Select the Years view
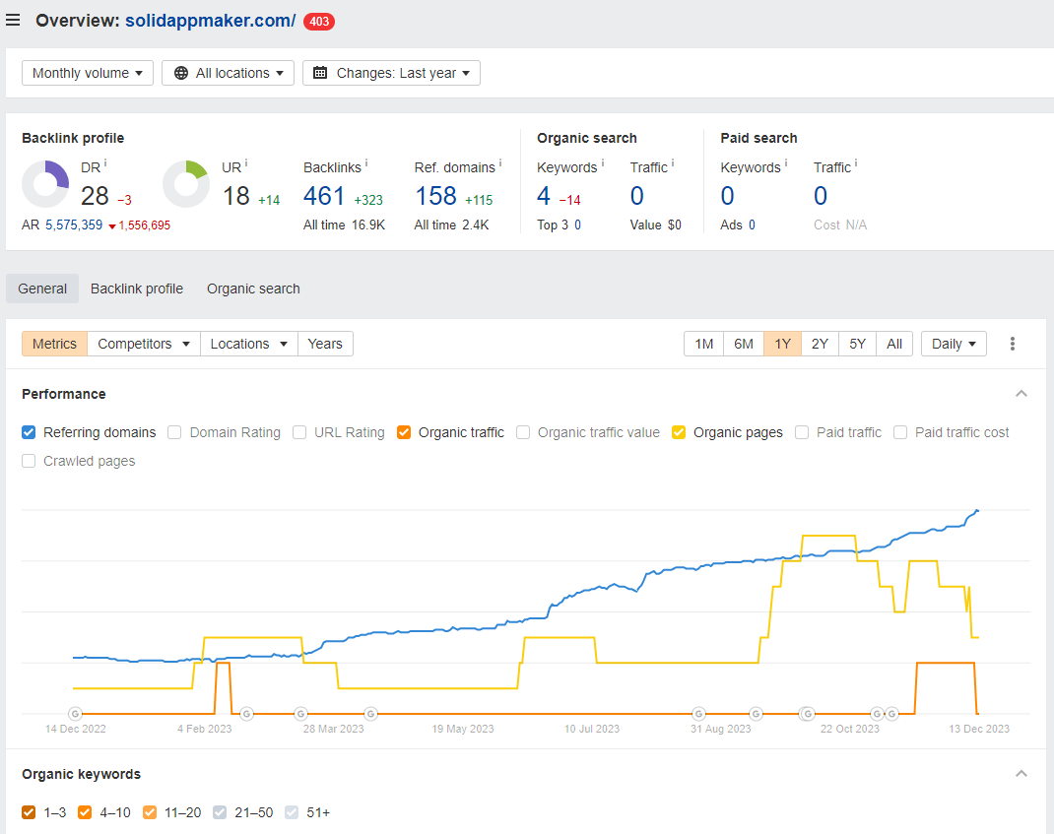The width and height of the screenshot is (1054, 834). (325, 344)
